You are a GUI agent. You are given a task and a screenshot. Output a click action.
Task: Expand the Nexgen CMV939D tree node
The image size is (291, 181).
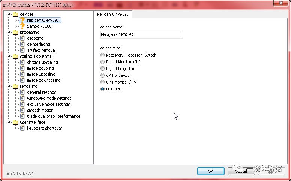pyautogui.click(x=16, y=20)
